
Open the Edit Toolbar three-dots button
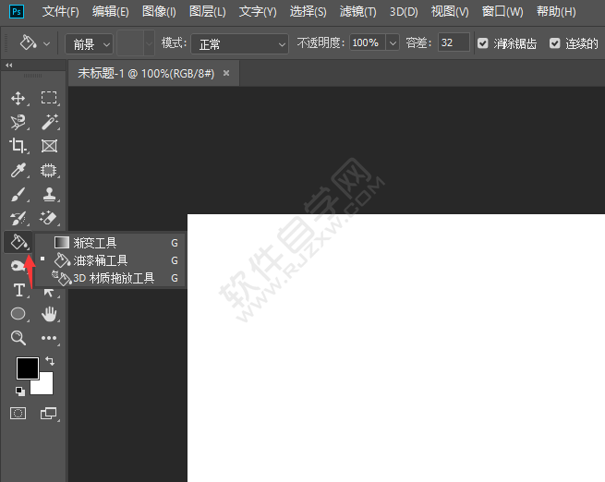(49, 338)
